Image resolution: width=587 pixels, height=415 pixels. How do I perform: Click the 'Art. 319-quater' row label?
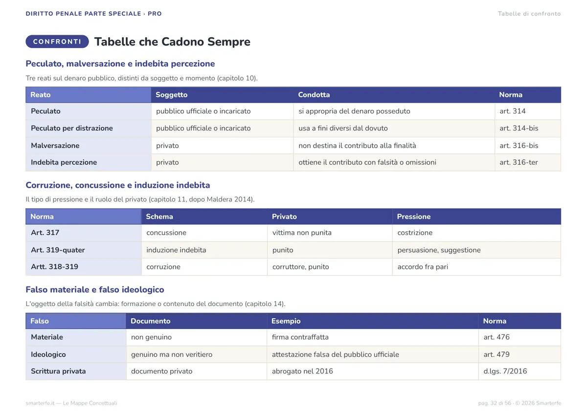[x=84, y=250]
